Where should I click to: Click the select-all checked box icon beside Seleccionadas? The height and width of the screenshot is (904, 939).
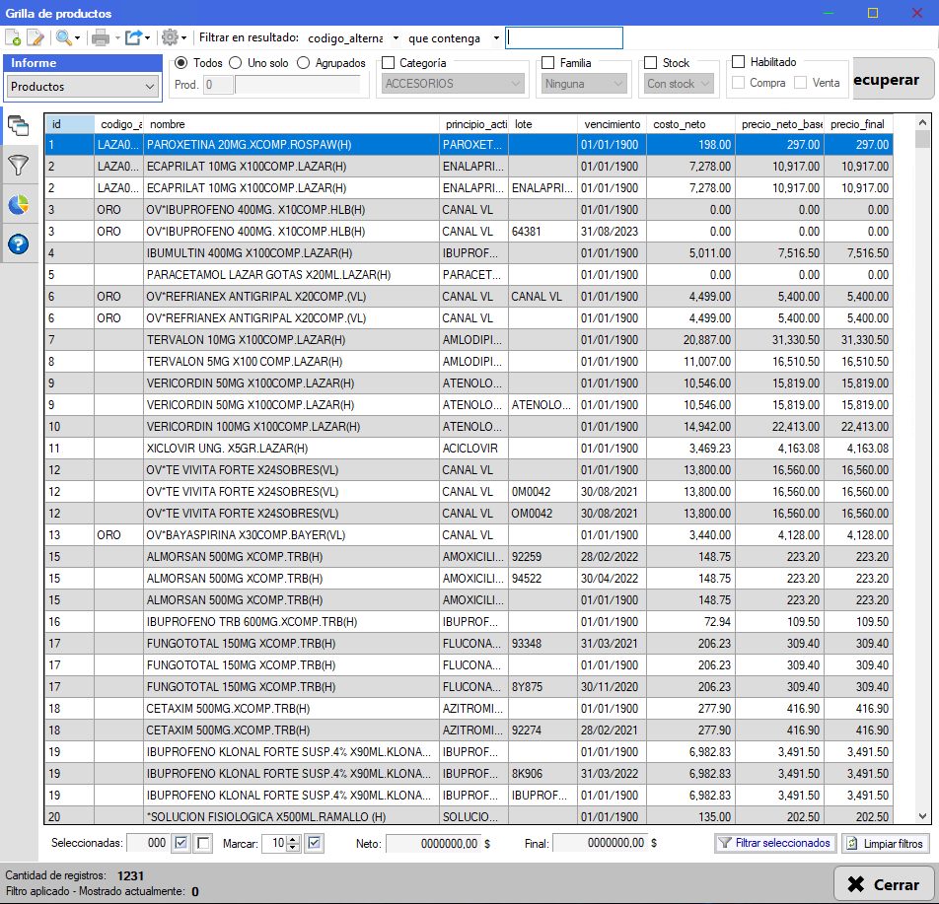coord(181,843)
